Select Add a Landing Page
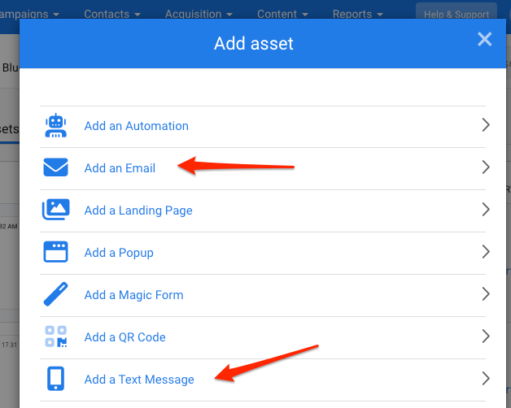Image resolution: width=511 pixels, height=408 pixels. (x=263, y=211)
